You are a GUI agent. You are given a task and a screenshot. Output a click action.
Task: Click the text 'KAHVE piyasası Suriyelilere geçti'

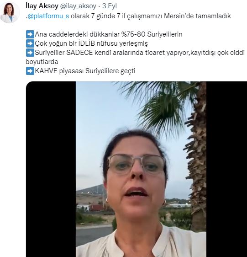85,71
